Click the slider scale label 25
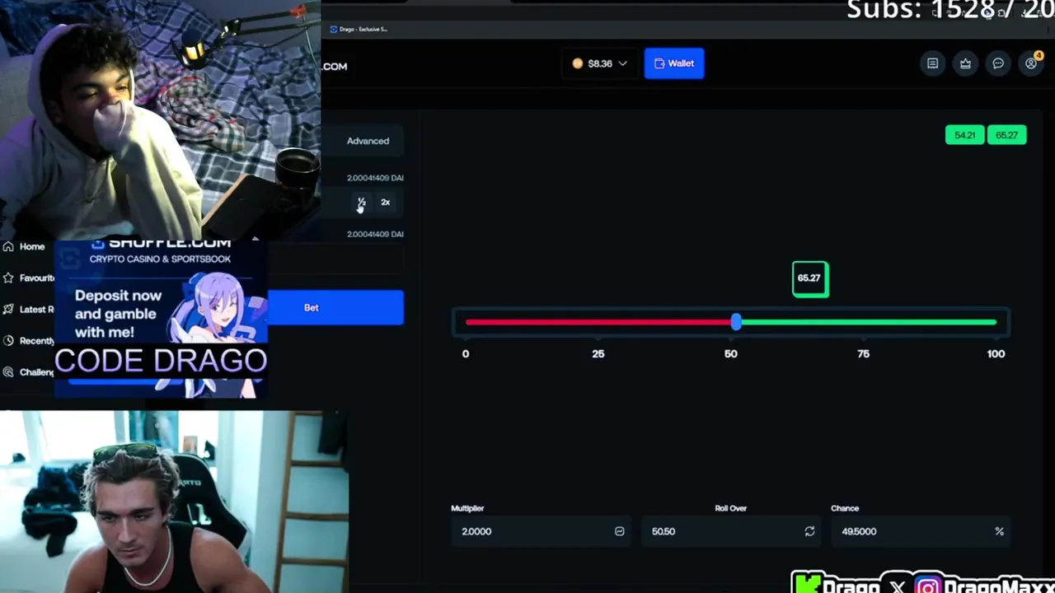 coord(598,353)
